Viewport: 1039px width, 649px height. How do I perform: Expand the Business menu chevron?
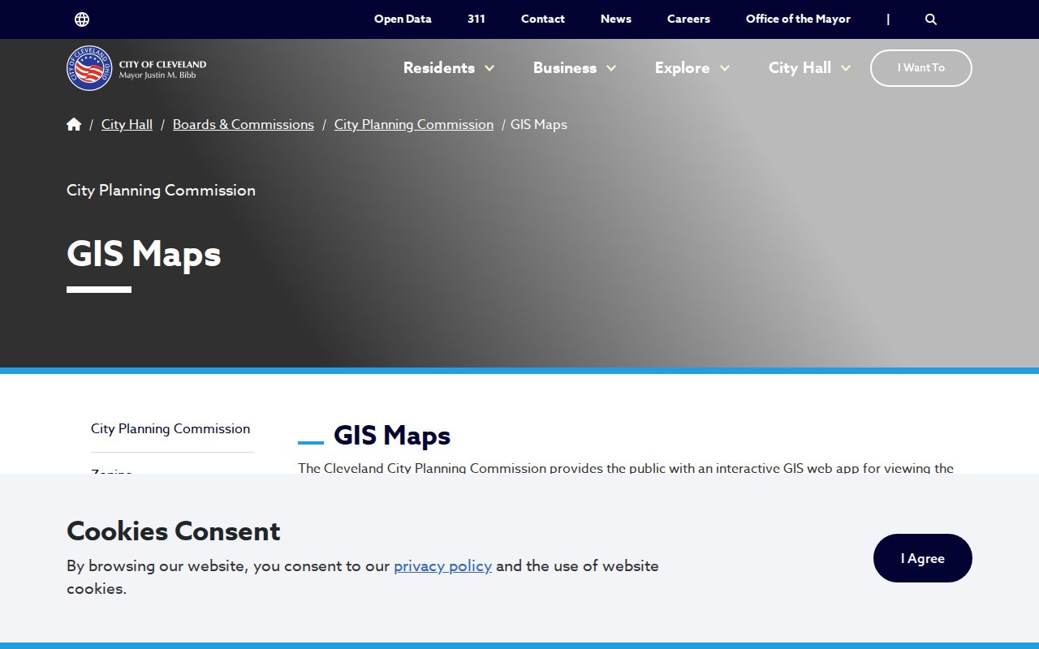(x=611, y=68)
